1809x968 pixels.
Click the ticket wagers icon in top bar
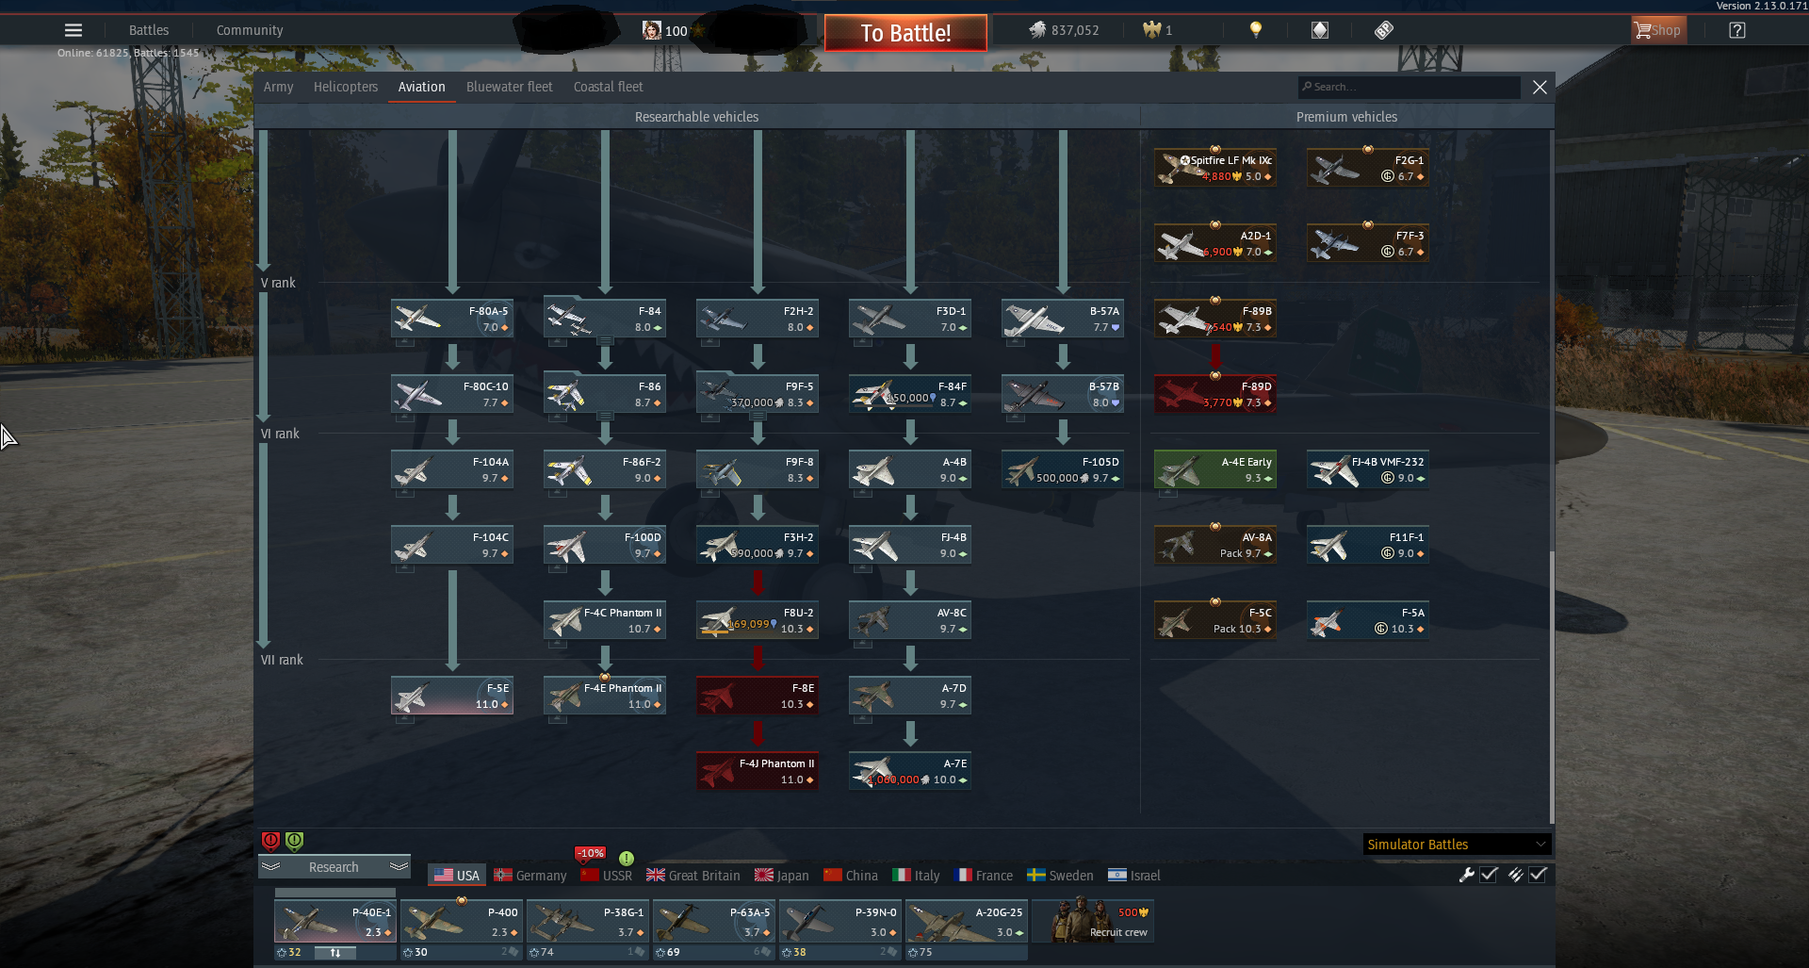[1383, 30]
